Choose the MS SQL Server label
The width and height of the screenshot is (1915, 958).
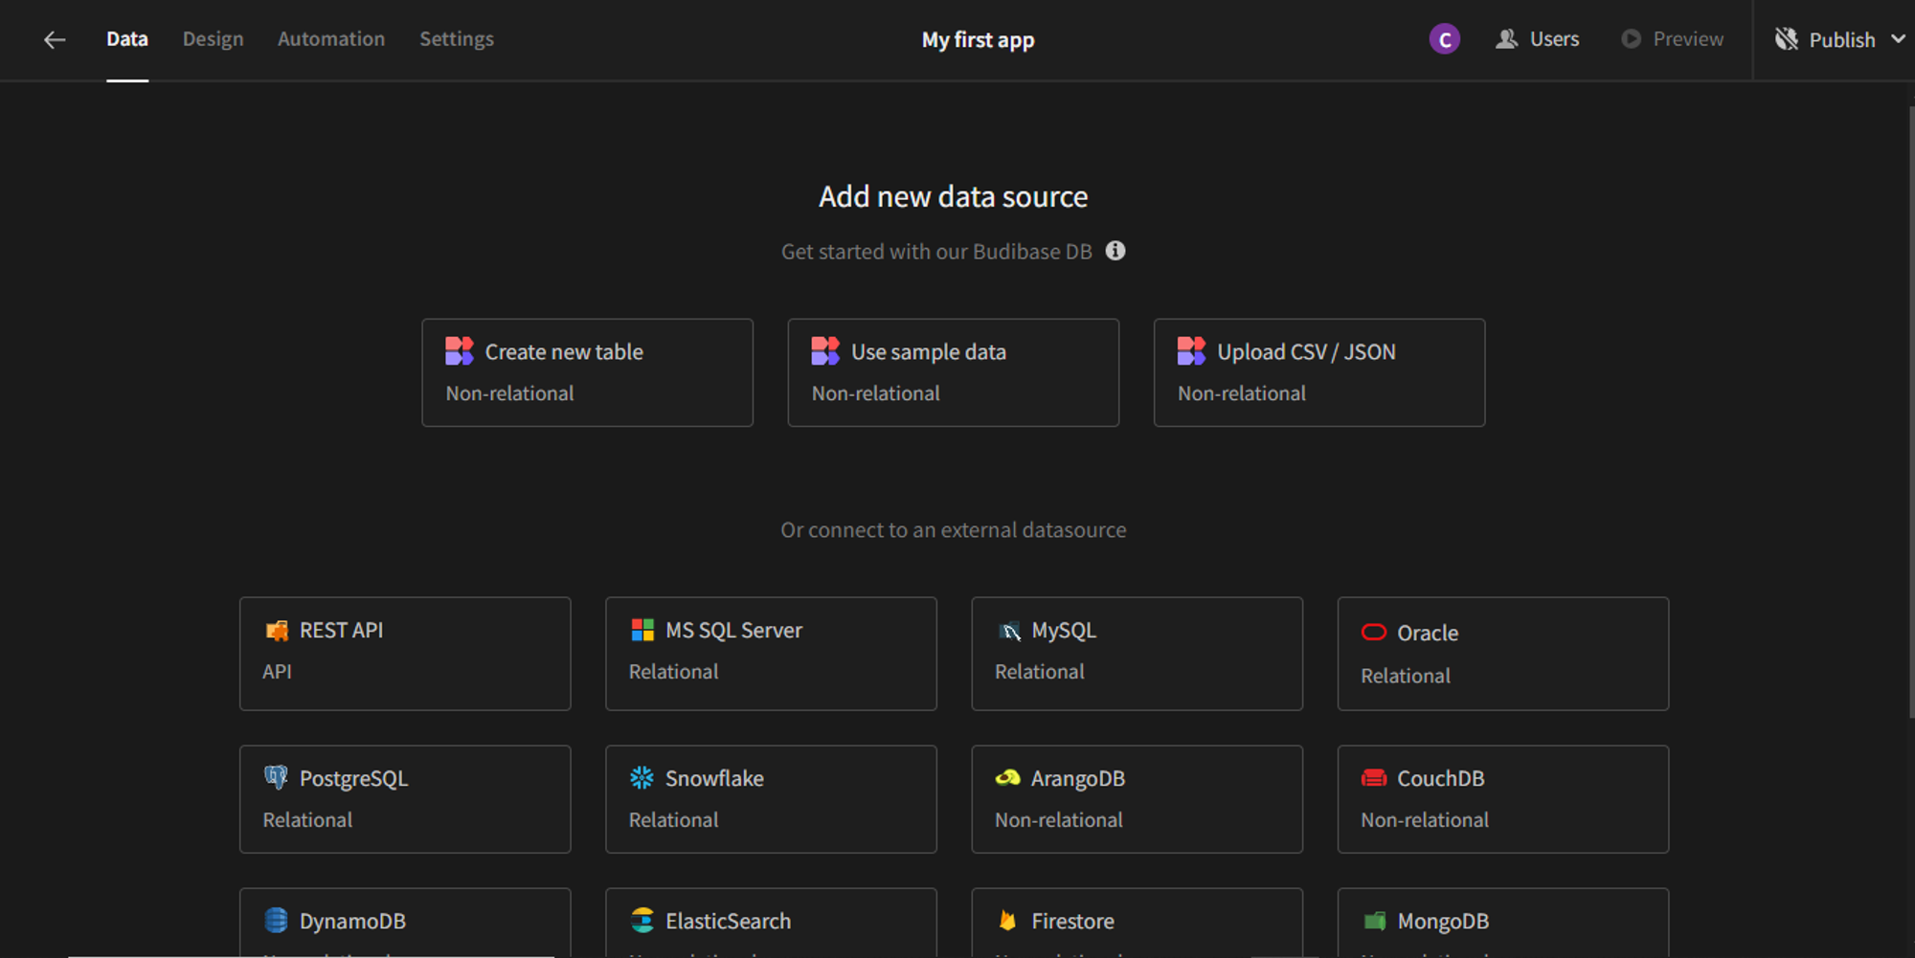click(733, 631)
